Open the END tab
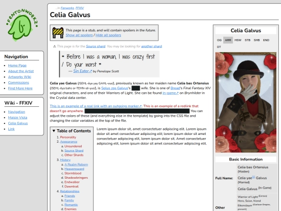 coord(266,40)
